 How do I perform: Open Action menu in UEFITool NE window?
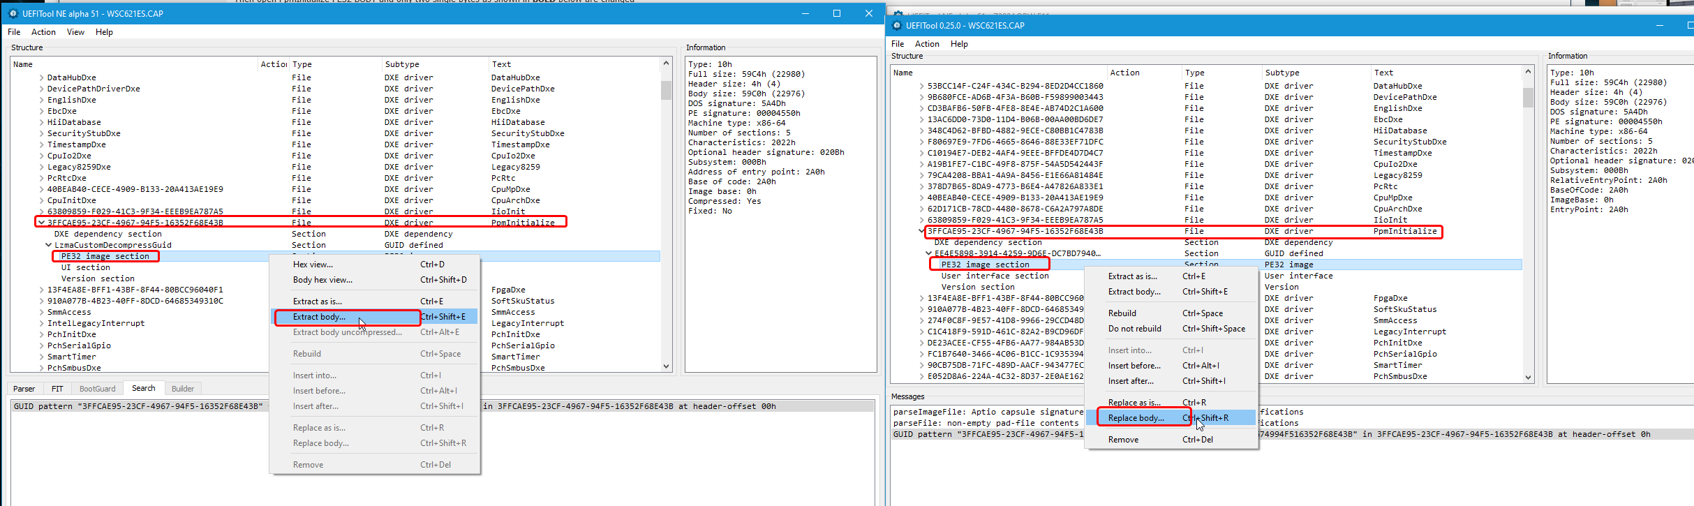click(43, 32)
